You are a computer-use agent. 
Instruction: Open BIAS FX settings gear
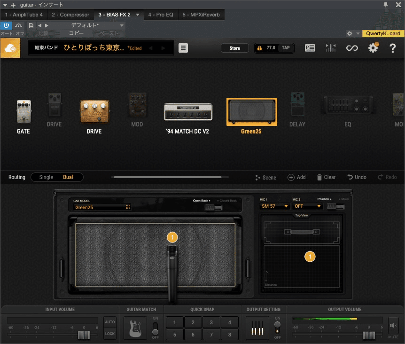point(373,48)
